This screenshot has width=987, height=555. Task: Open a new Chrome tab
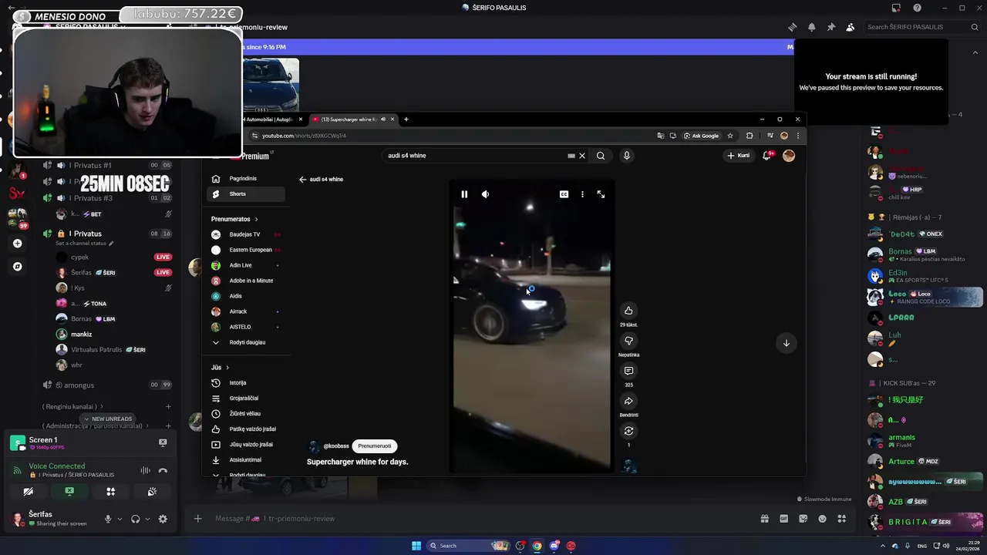[x=406, y=119]
